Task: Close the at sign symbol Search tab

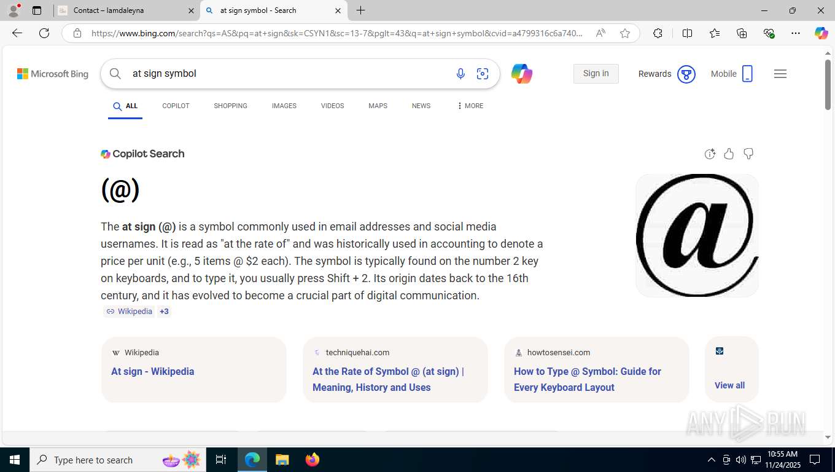Action: click(338, 10)
